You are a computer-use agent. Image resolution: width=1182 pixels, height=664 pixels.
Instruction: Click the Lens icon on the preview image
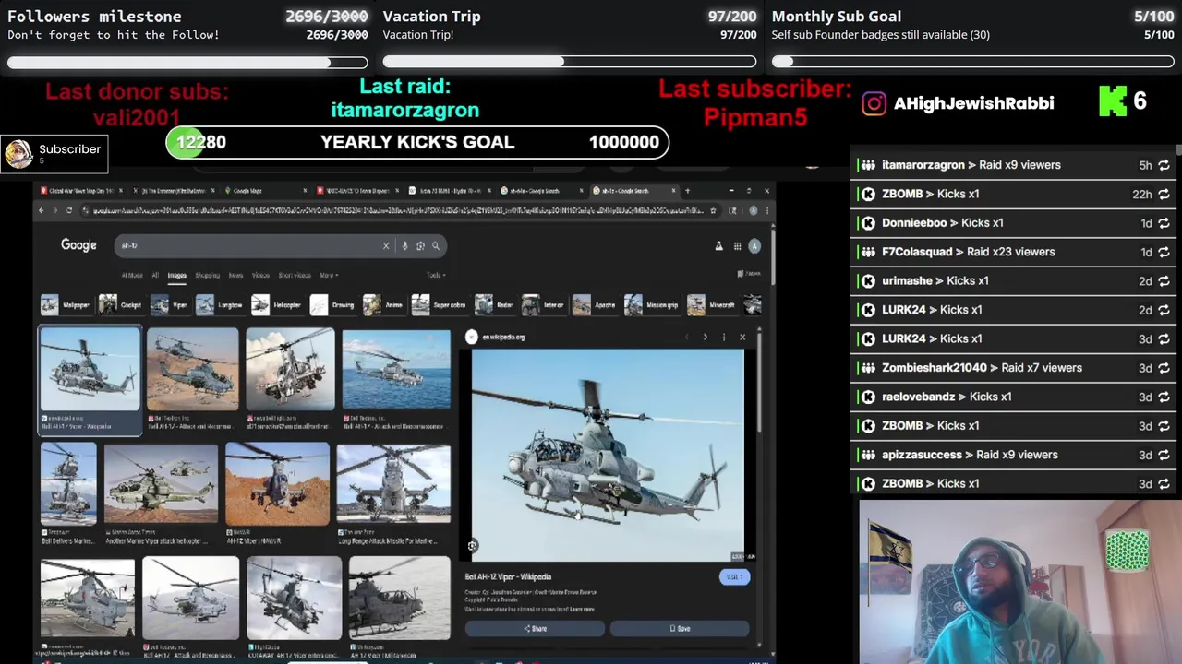pyautogui.click(x=472, y=546)
